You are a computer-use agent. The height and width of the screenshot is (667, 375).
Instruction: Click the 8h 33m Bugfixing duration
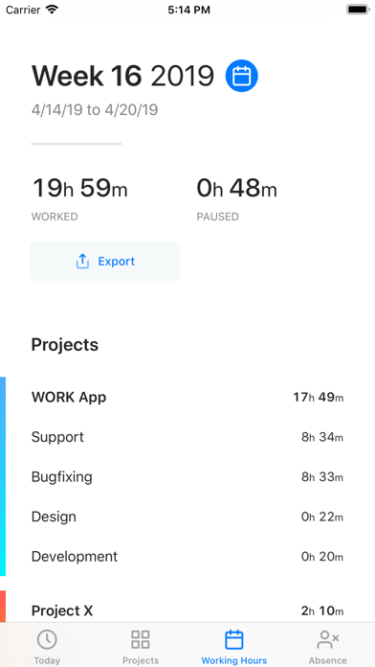(322, 477)
